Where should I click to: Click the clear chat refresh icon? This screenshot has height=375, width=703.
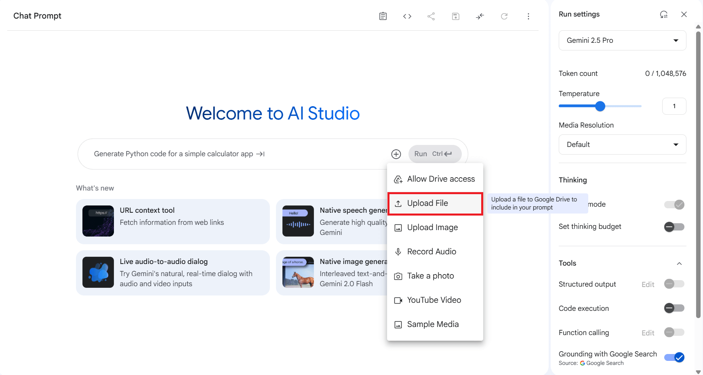click(504, 16)
